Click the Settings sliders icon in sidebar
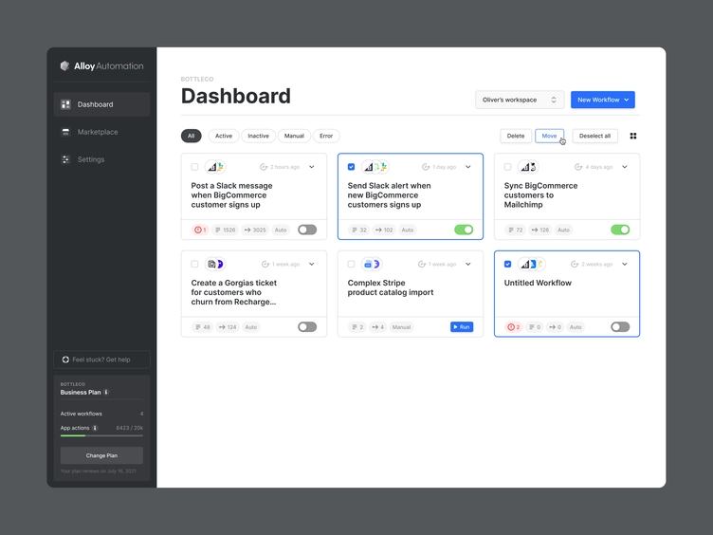 [x=66, y=159]
